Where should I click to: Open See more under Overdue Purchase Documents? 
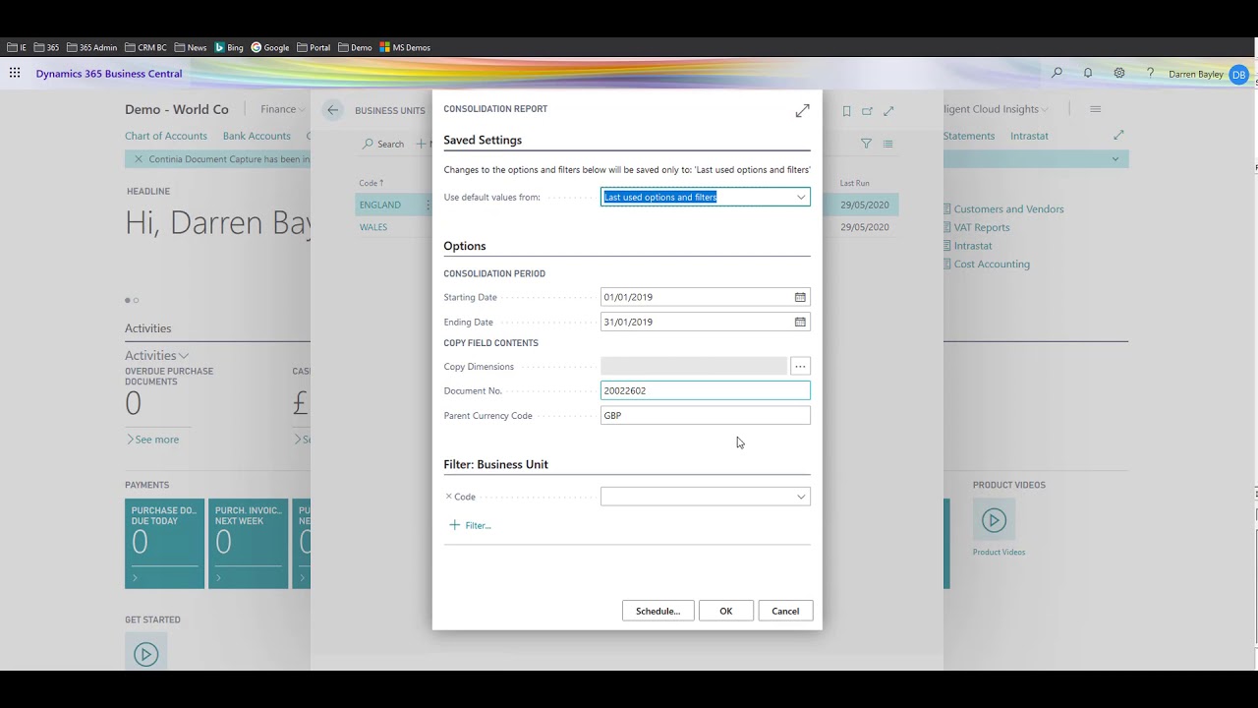click(152, 440)
